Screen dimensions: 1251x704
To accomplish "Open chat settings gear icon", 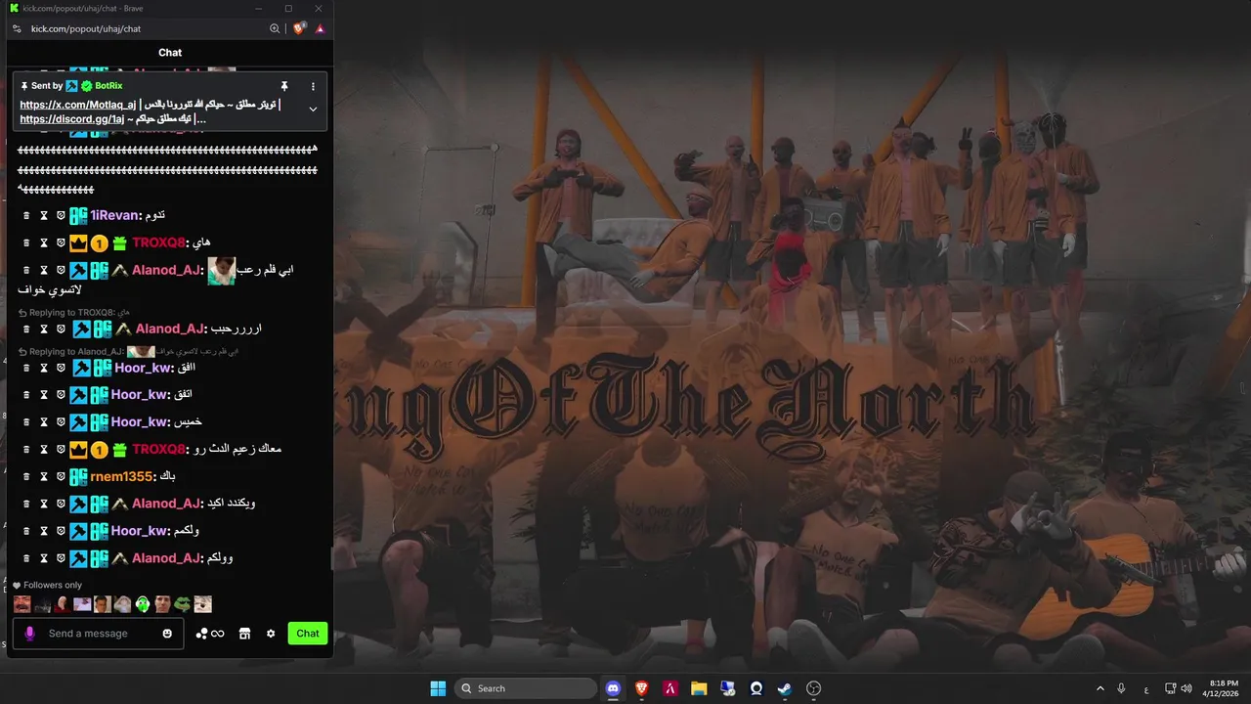I will [x=271, y=634].
